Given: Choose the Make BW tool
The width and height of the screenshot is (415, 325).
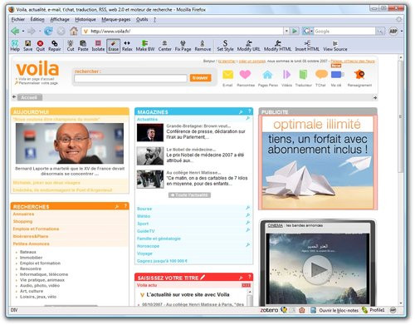Looking at the screenshot, I should click(145, 46).
